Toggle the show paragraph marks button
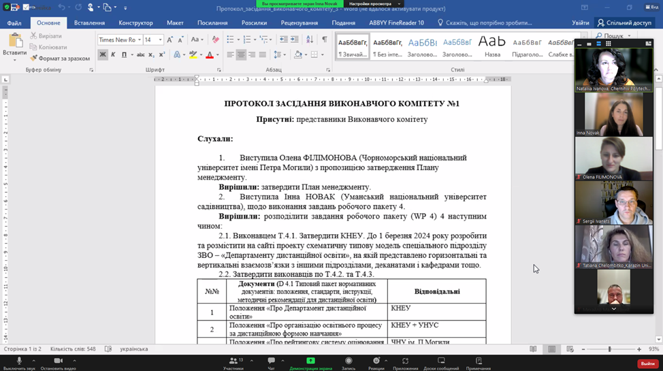 (x=324, y=39)
